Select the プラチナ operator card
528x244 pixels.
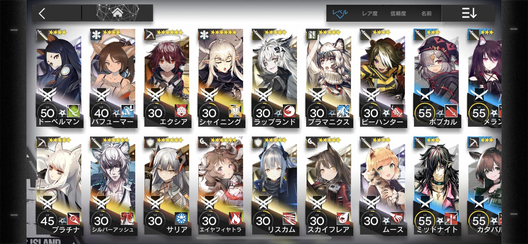pyautogui.click(x=59, y=186)
